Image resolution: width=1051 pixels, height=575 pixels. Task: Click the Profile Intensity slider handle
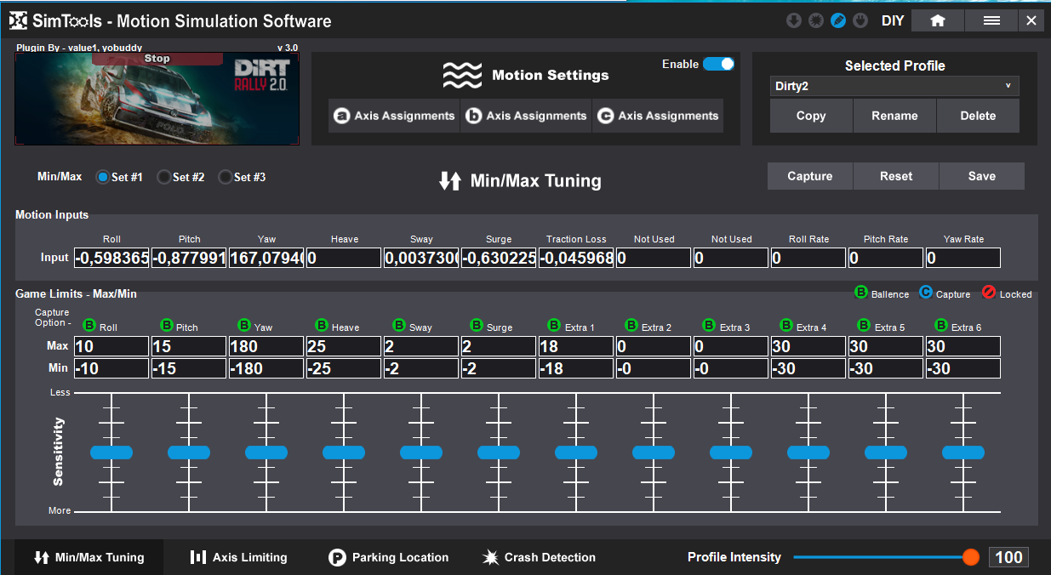(970, 558)
